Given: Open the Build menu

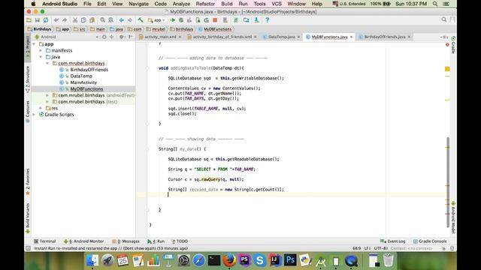Looking at the screenshot, I should pyautogui.click(x=227, y=4).
